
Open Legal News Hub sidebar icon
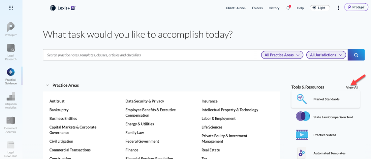coord(11,149)
